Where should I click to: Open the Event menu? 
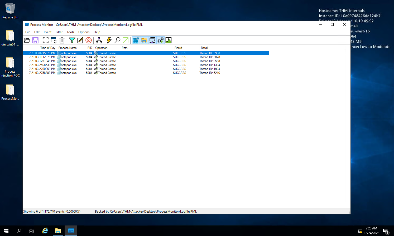[47, 32]
